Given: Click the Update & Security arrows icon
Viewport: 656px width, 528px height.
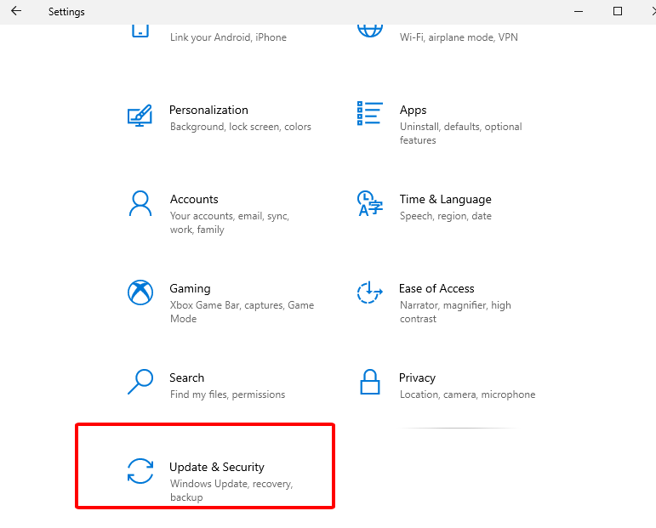Looking at the screenshot, I should click(x=140, y=471).
